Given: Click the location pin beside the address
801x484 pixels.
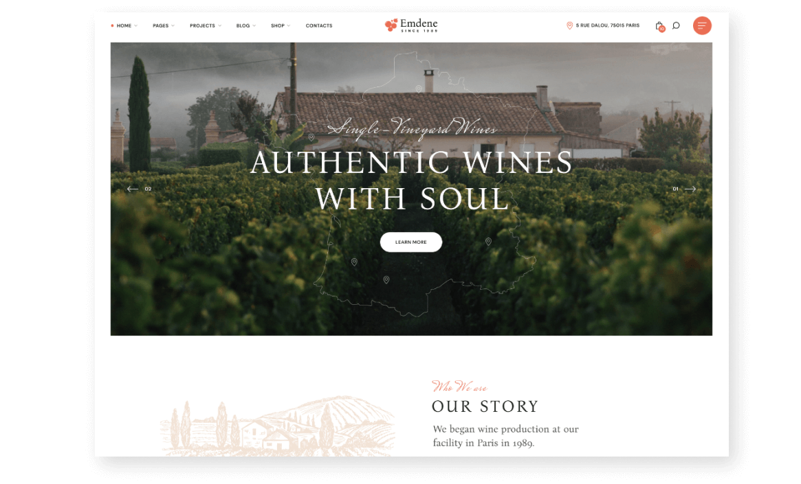Looking at the screenshot, I should [x=569, y=25].
